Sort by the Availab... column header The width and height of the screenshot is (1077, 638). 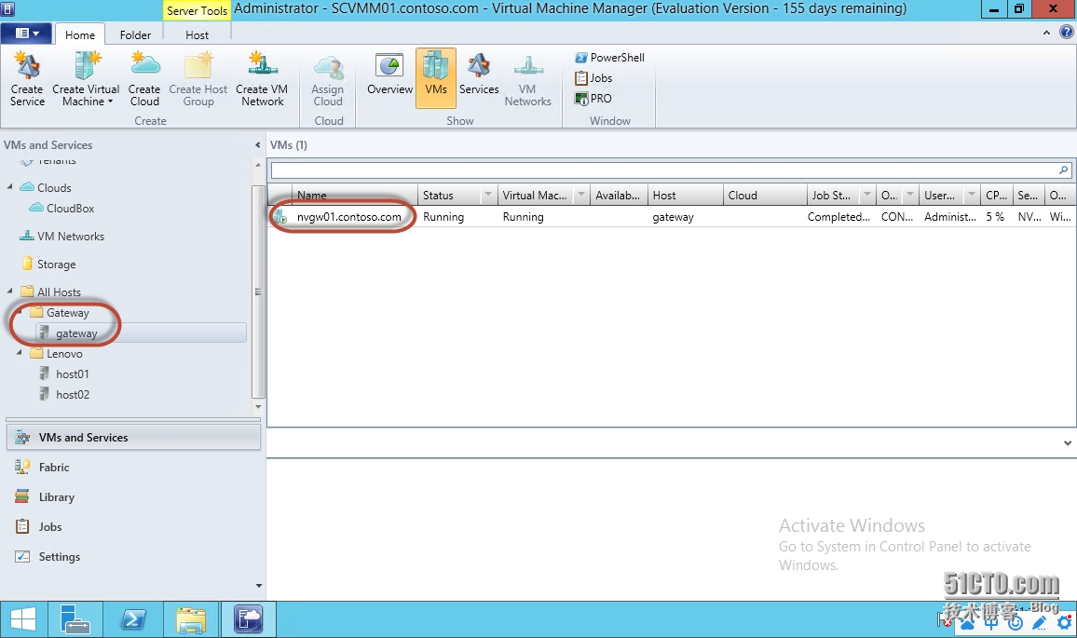(x=618, y=195)
